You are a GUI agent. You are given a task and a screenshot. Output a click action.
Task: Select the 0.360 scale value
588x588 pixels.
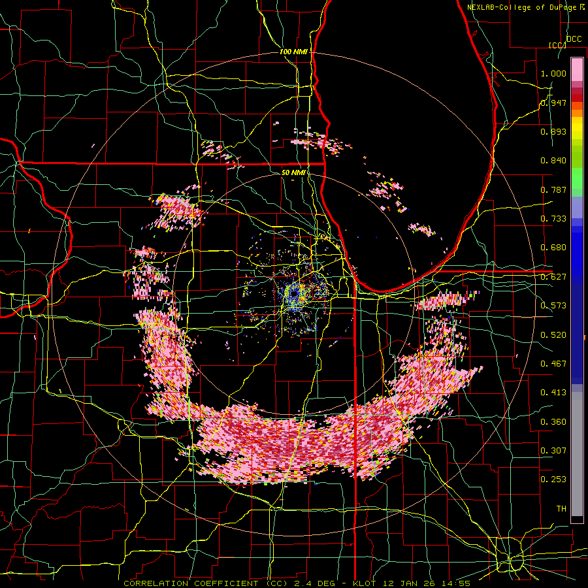coord(553,421)
